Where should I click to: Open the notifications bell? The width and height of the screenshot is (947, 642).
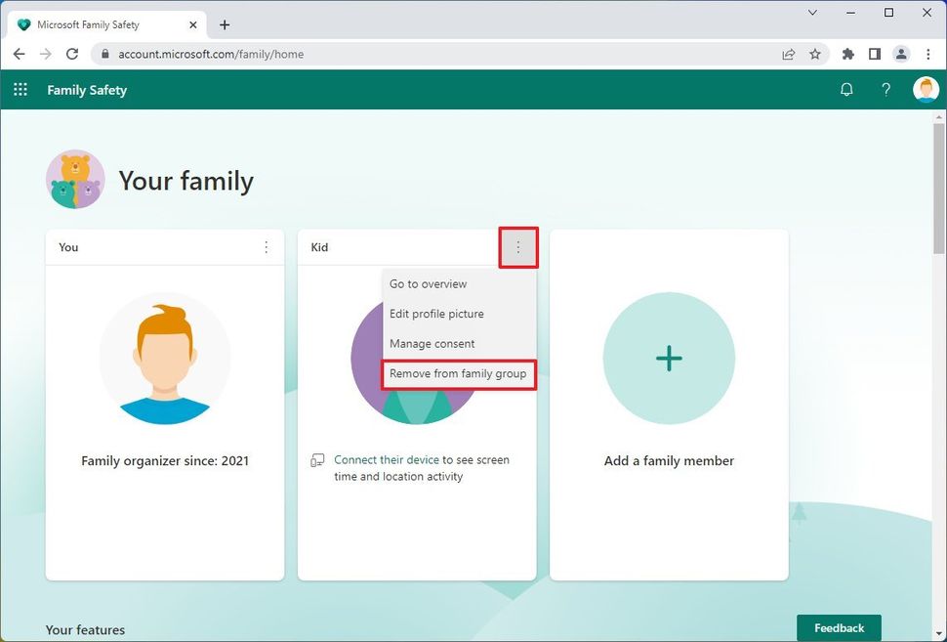click(846, 90)
